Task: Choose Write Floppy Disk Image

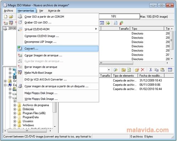Action: point(58,99)
